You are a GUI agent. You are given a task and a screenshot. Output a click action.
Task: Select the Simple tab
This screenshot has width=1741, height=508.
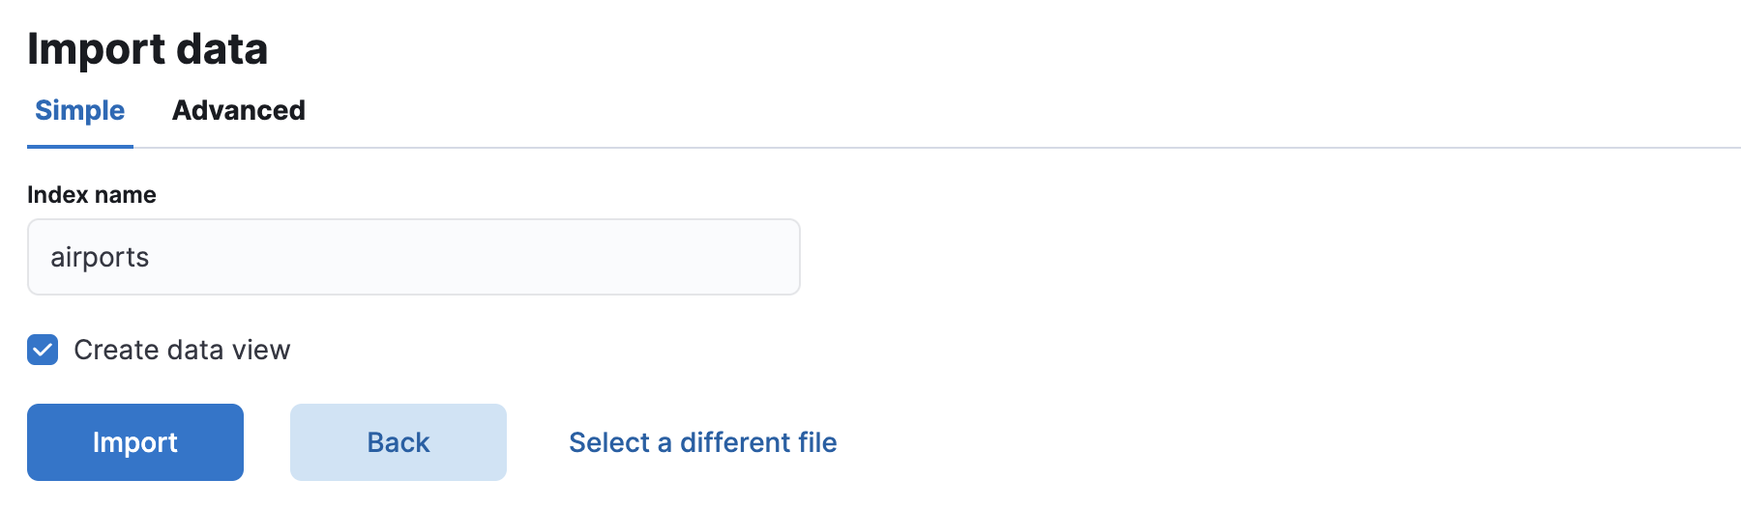tap(79, 110)
